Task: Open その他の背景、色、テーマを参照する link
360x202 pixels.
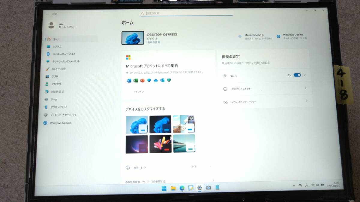Action: pyautogui.click(x=170, y=181)
